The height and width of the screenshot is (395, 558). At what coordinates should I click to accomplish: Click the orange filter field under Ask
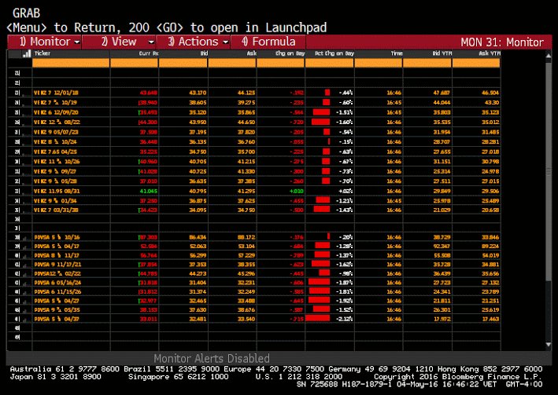click(x=232, y=64)
